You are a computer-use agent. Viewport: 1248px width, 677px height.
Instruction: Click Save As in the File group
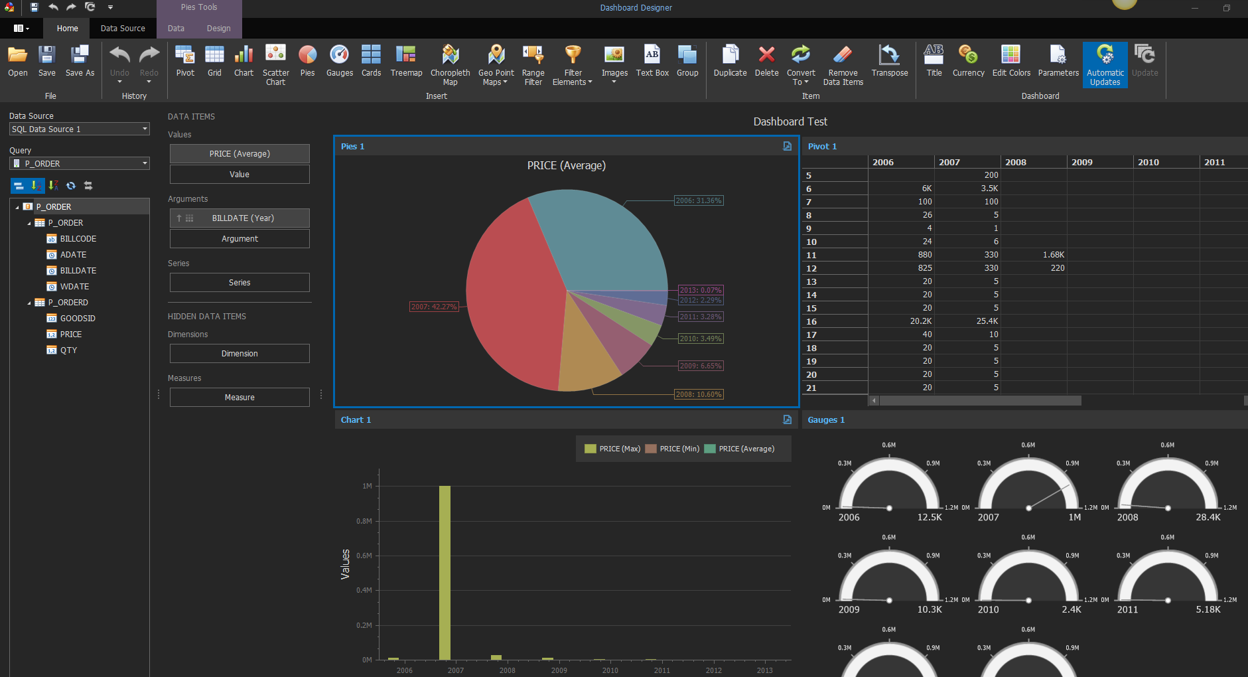point(80,61)
